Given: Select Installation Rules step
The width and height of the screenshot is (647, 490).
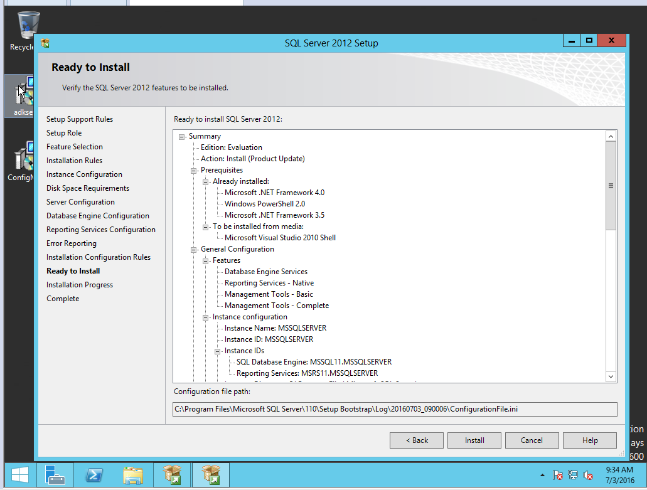Looking at the screenshot, I should click(x=74, y=161).
